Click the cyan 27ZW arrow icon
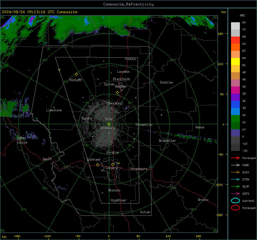257x240 pixels. click(x=235, y=180)
